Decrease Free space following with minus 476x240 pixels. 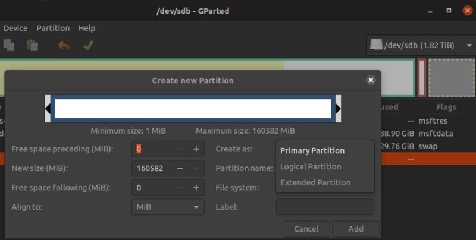[x=180, y=188]
